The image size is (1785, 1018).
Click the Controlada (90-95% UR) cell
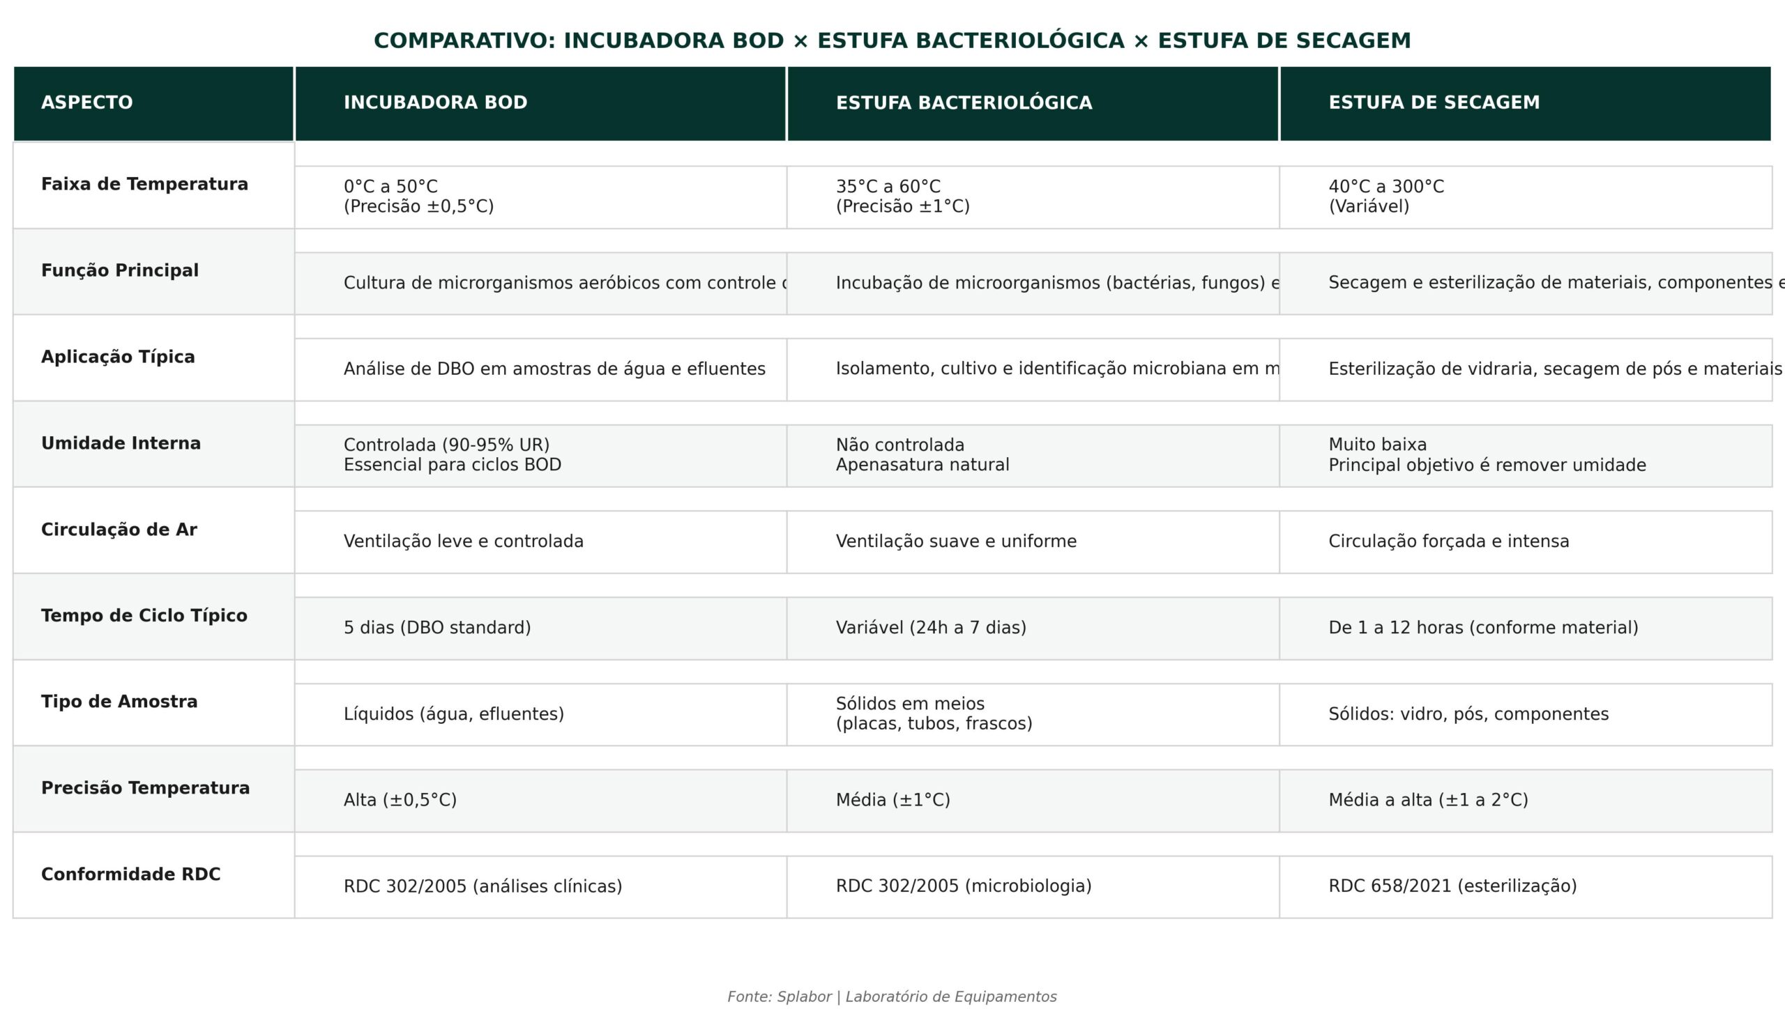pyautogui.click(x=540, y=456)
